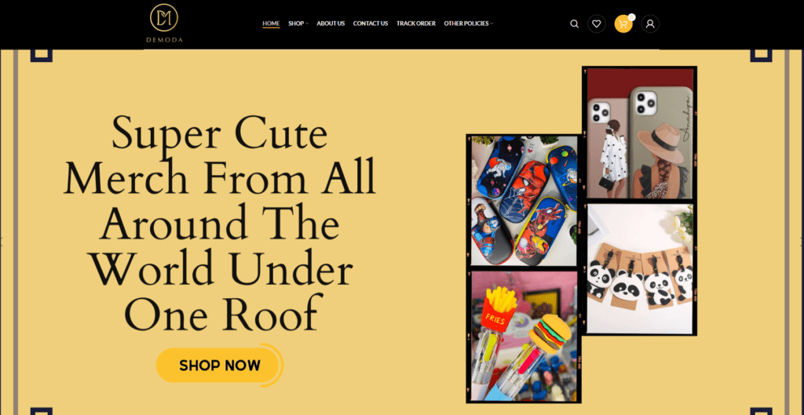
Task: Expand the Shop dropdown menu
Action: [x=298, y=24]
